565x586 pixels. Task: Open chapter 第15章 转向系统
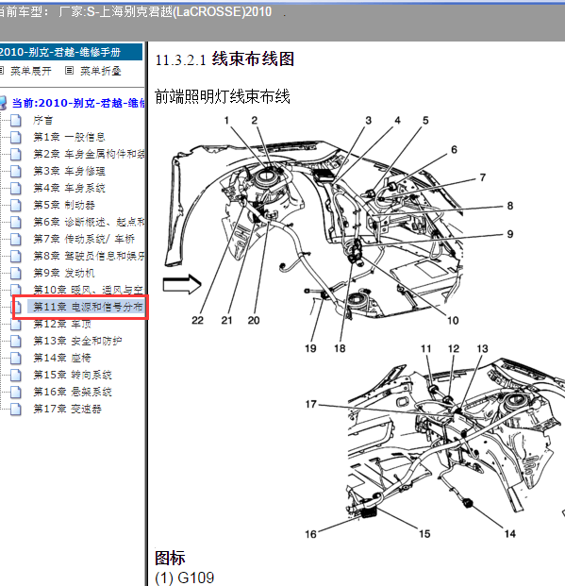pos(73,375)
